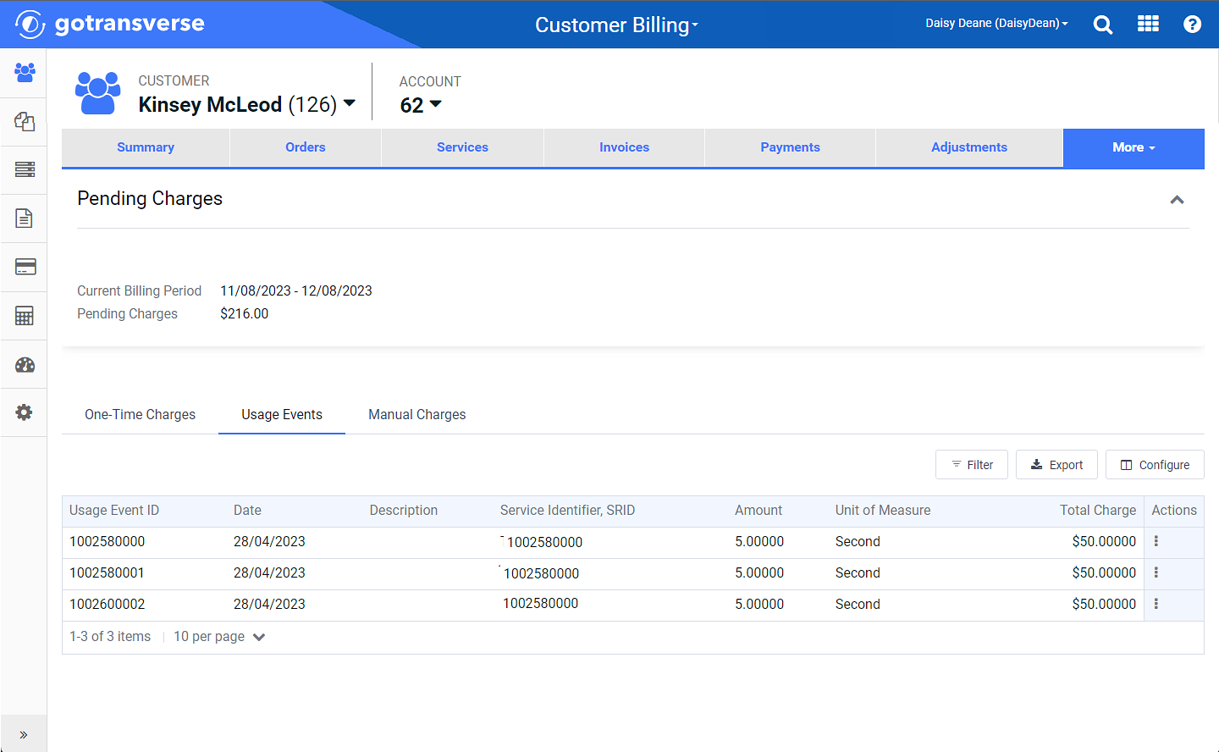The height and width of the screenshot is (752, 1219).
Task: Select usage event ID 1002600002 cell
Action: (108, 604)
